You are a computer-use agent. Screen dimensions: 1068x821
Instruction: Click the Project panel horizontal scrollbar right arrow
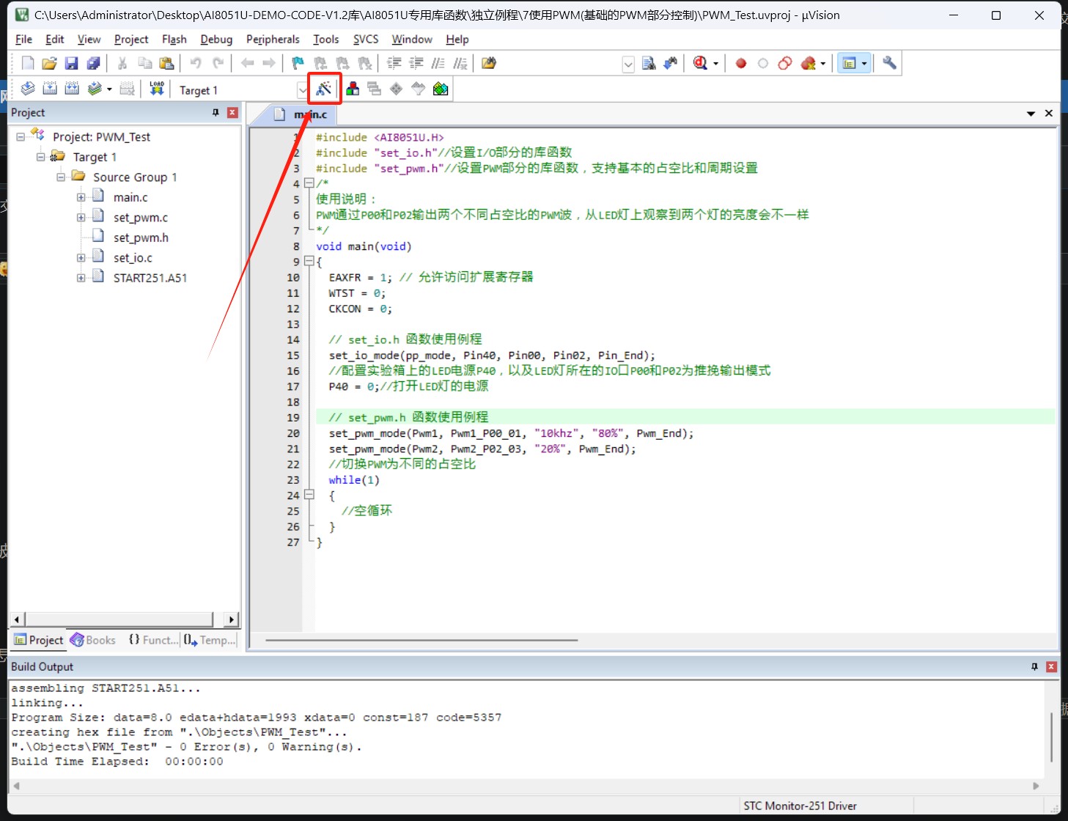pos(232,619)
